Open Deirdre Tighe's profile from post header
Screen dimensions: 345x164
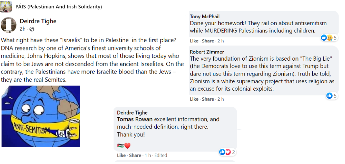coord(38,21)
